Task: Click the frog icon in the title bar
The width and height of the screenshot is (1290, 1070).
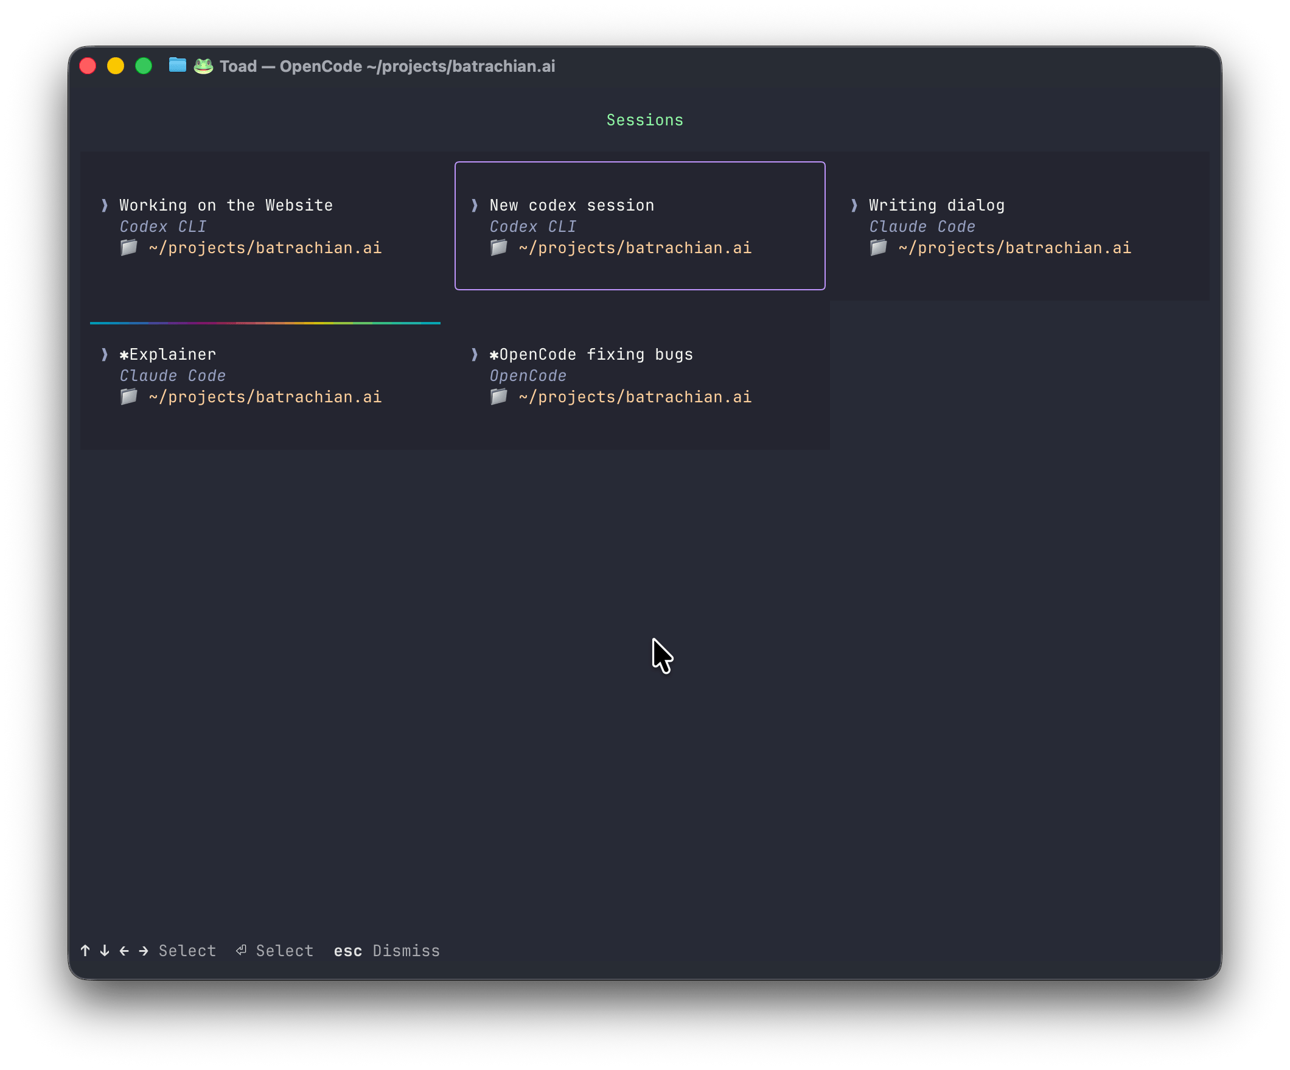Action: pos(203,65)
